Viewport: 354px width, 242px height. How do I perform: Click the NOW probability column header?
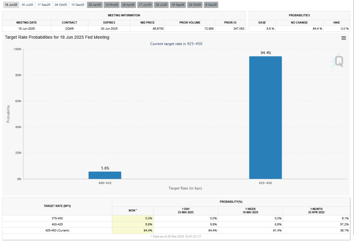coord(133,210)
